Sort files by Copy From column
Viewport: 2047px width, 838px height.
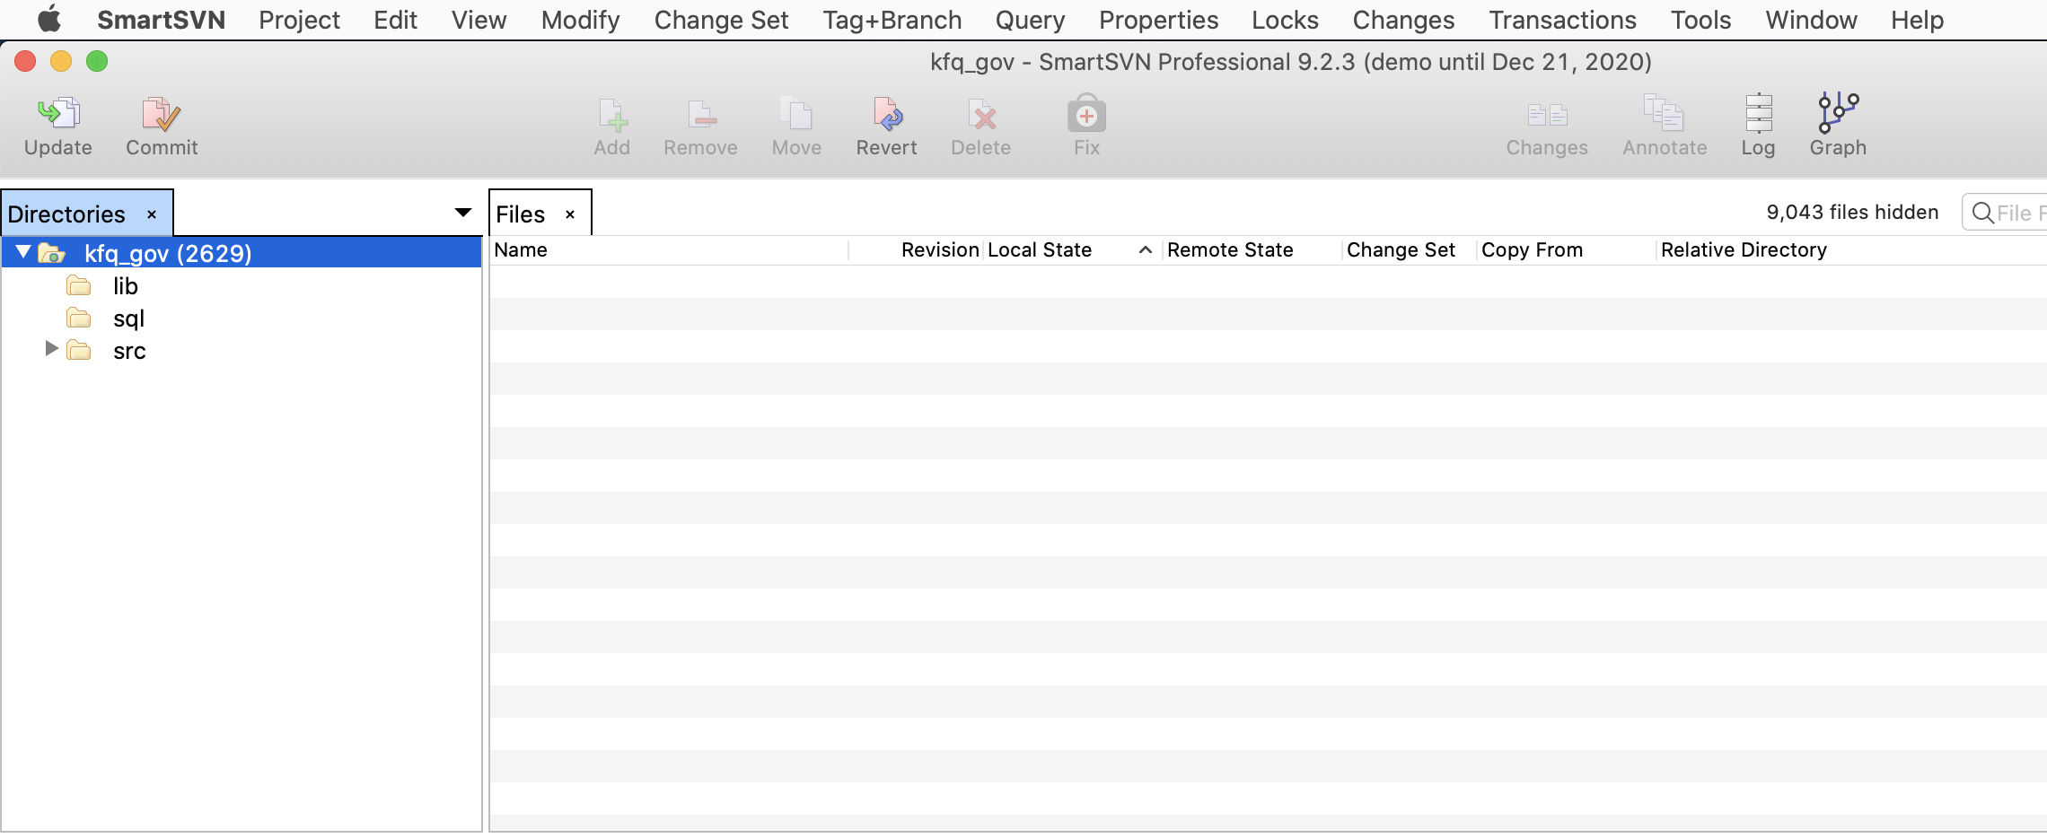1567,250
